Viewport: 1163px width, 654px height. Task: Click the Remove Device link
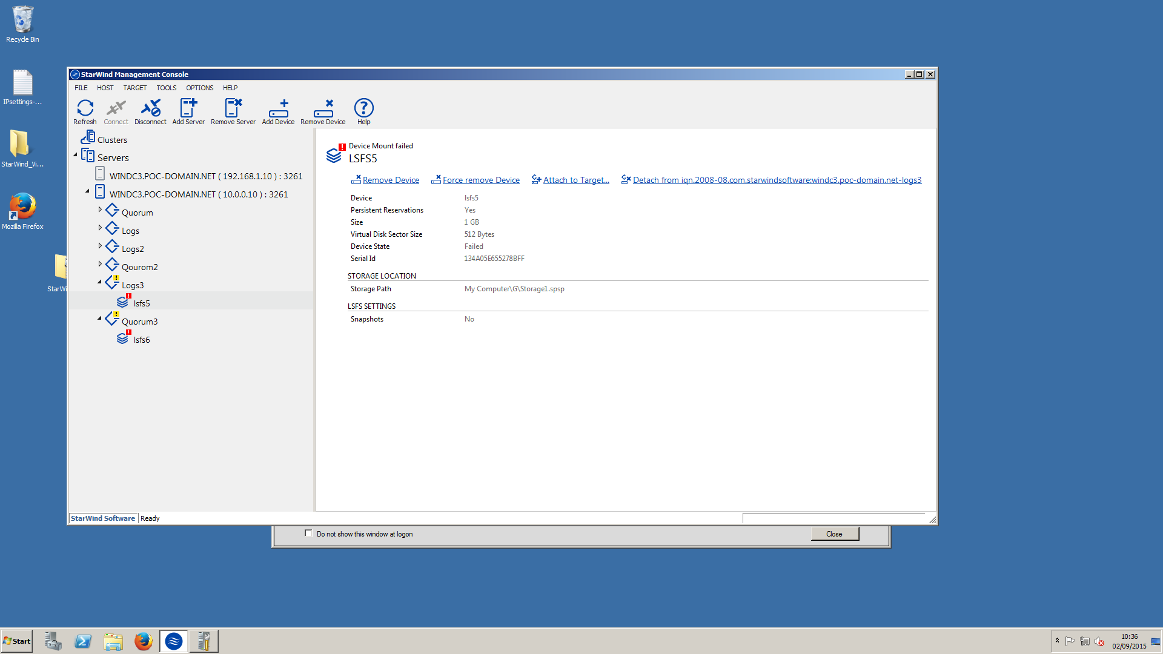click(x=391, y=180)
